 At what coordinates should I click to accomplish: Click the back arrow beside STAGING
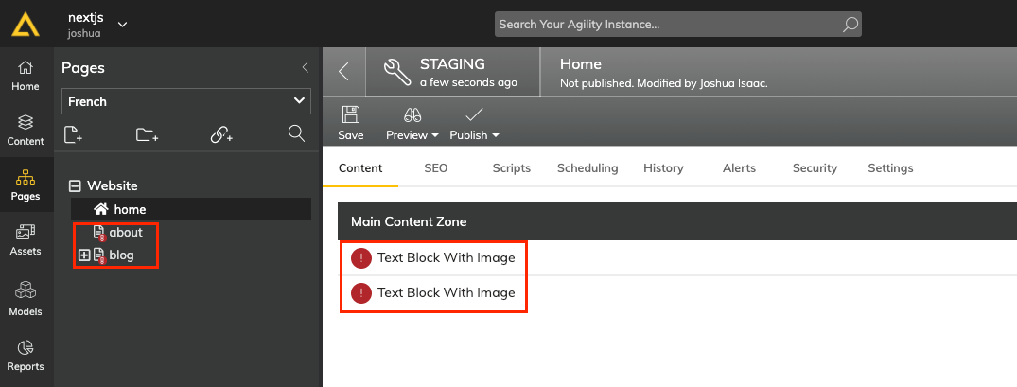point(344,71)
